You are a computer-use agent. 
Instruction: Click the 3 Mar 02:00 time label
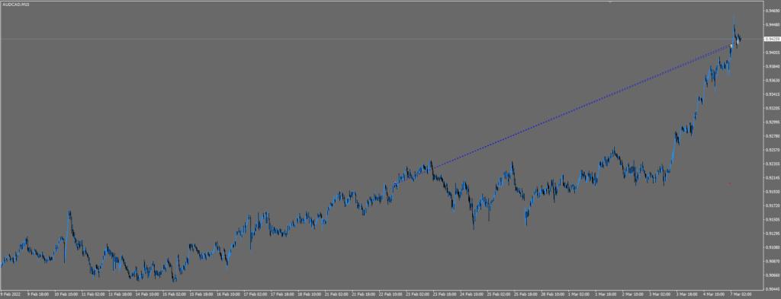tap(660, 294)
